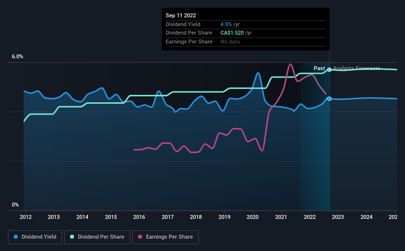Click the 0% y-axis label
The width and height of the screenshot is (405, 251).
tap(15, 205)
